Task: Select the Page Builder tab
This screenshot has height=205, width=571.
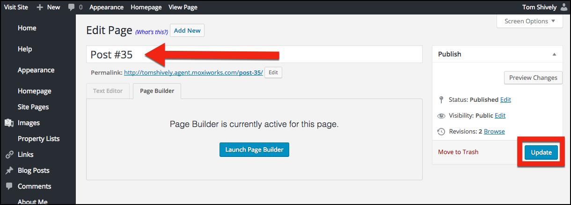Action: (157, 91)
